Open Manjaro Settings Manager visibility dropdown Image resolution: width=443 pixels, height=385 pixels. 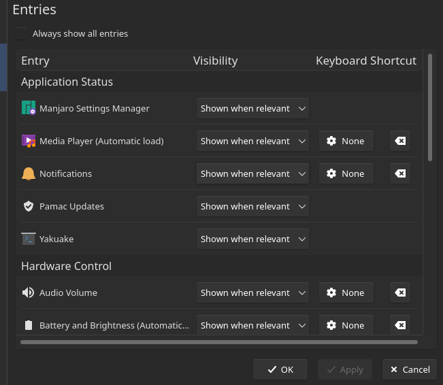(252, 108)
